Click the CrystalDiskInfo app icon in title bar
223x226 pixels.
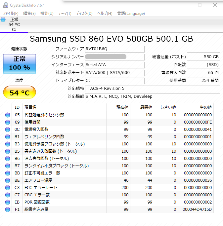pyautogui.click(x=6, y=5)
